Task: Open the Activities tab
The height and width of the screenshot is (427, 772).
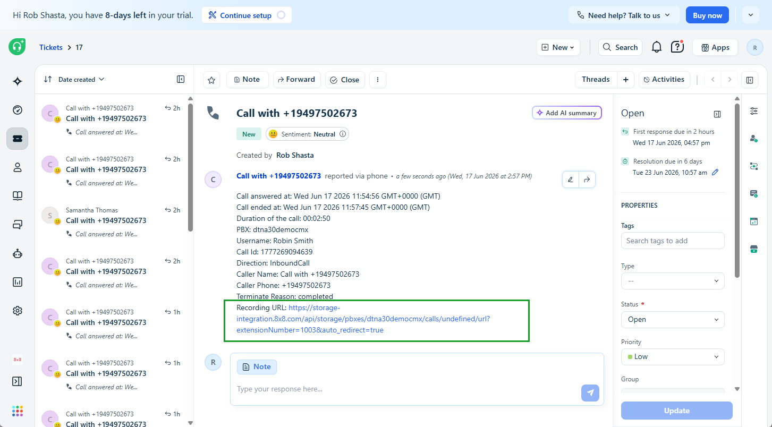Action: pyautogui.click(x=664, y=79)
